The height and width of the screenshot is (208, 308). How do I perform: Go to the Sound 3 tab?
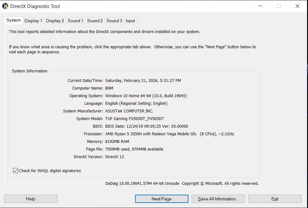pos(114,21)
